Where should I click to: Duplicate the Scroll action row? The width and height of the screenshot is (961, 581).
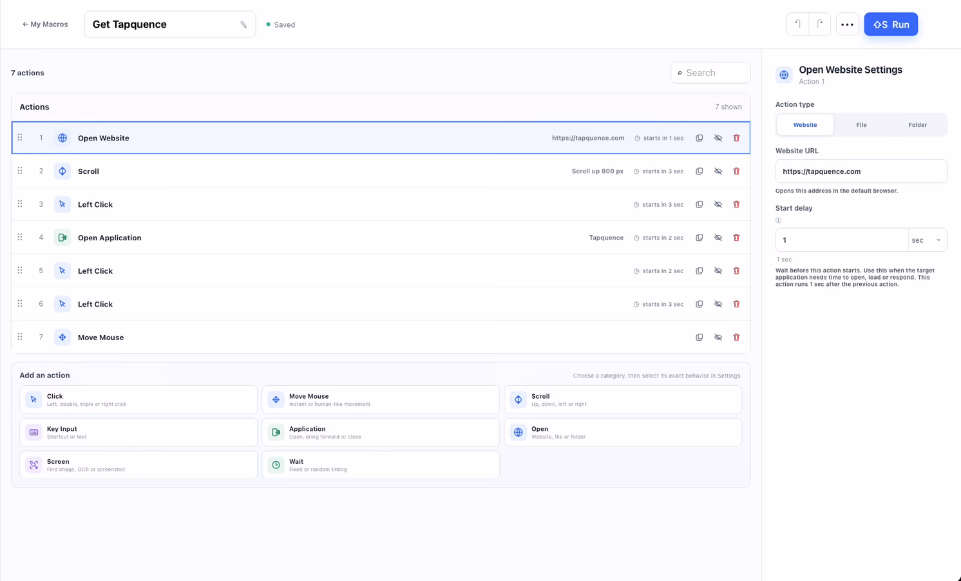coord(699,171)
